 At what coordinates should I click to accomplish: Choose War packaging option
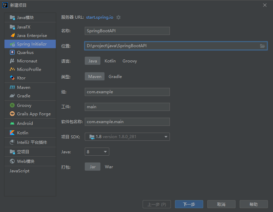click(109, 167)
